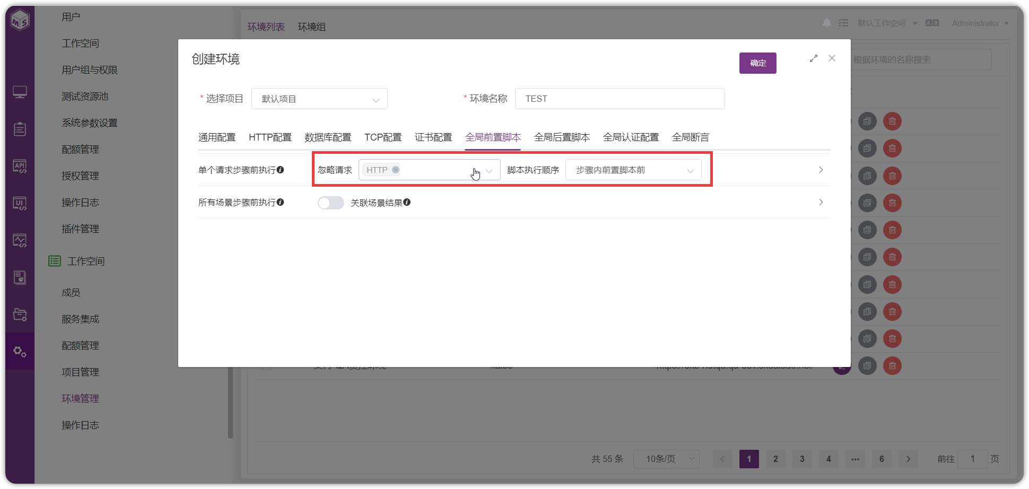Click the environment name search box
1029x489 pixels.
pos(921,59)
